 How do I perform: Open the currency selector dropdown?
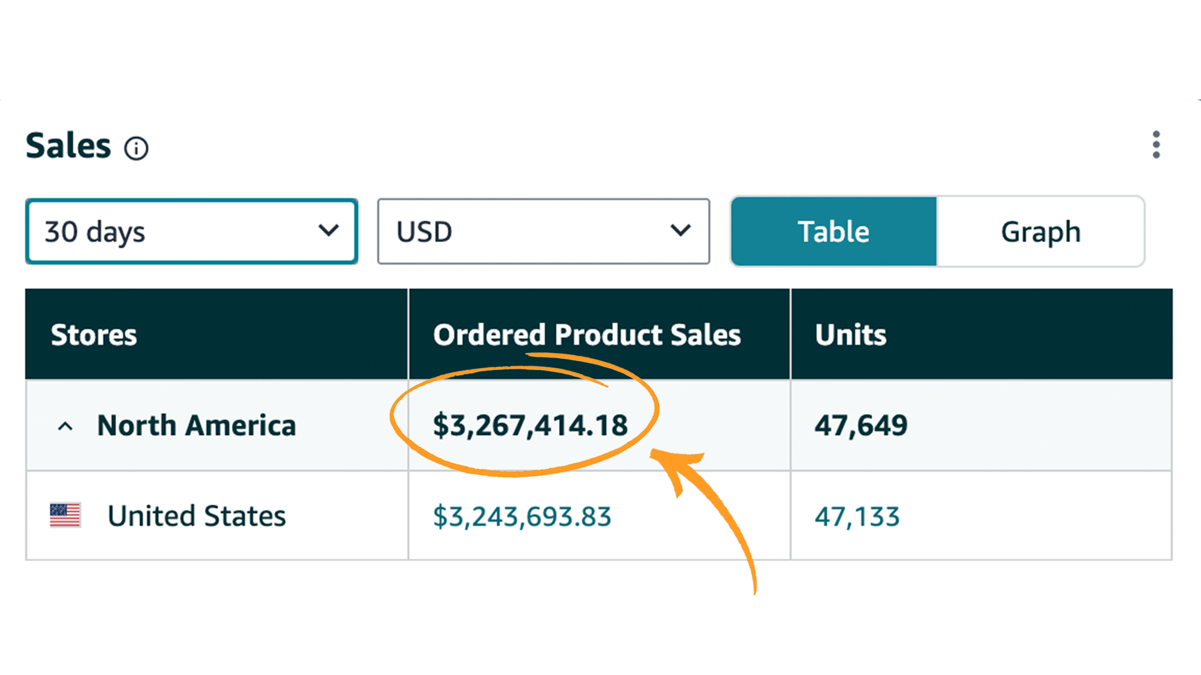tap(543, 231)
